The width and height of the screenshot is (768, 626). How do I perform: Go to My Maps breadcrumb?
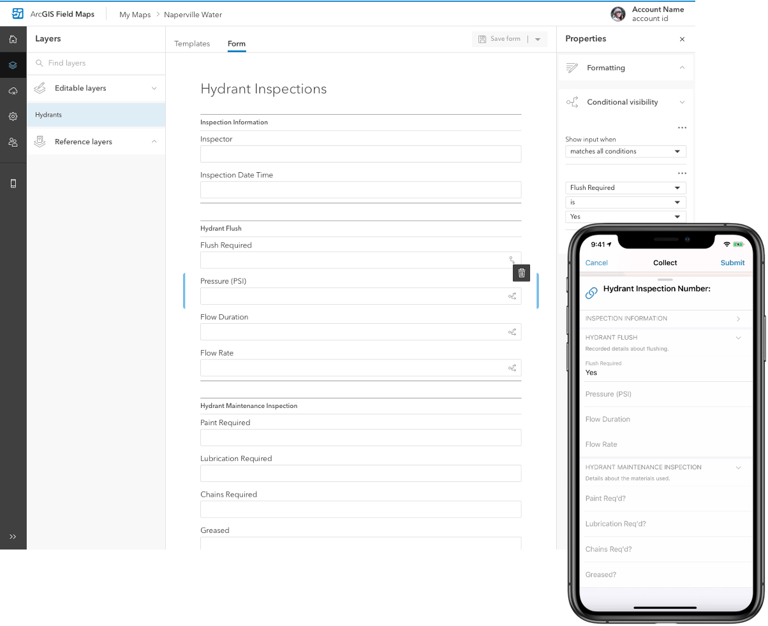point(135,15)
